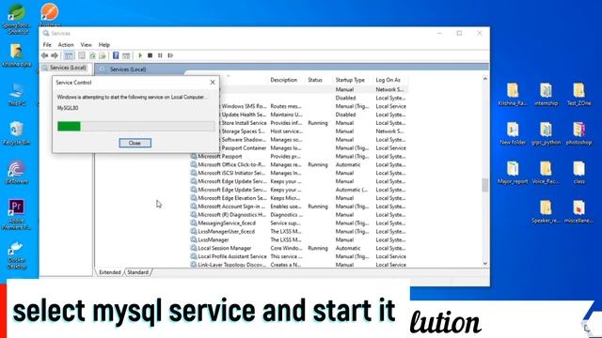Select Microsoft Account Sign-in service row
The image size is (602, 338).
click(x=298, y=207)
